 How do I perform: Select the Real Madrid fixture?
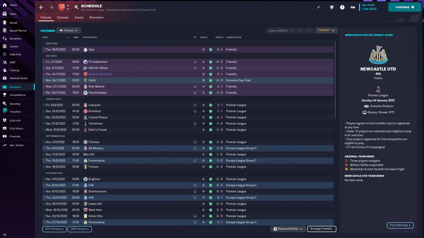[188, 87]
